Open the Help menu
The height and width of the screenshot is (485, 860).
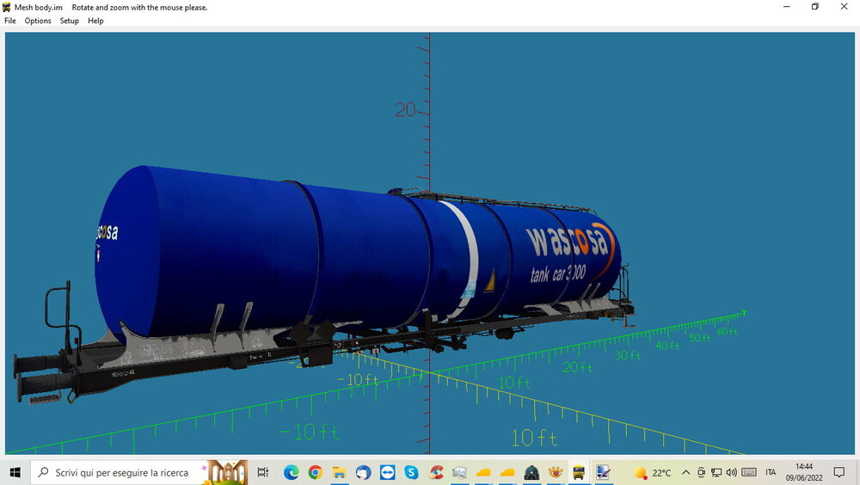coord(95,21)
